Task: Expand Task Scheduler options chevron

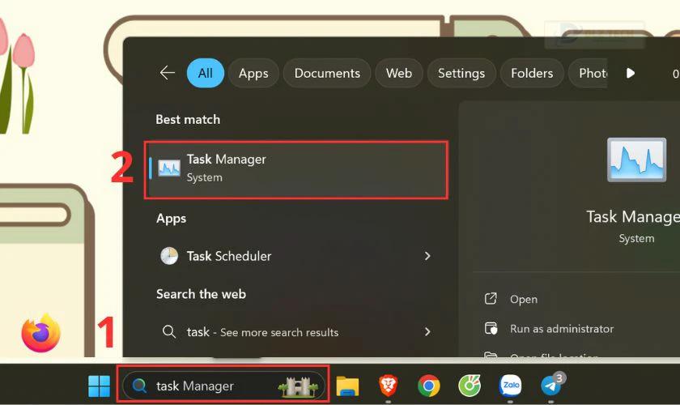Action: pos(427,256)
